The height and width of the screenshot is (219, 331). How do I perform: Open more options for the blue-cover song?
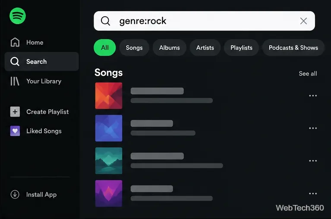click(x=313, y=128)
